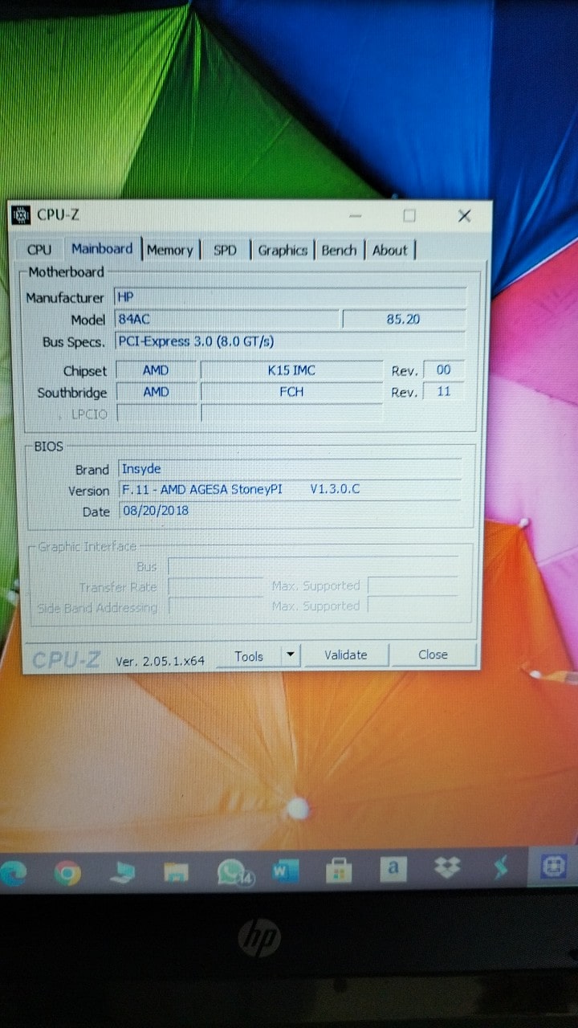Select the Mainboard tab

[102, 249]
